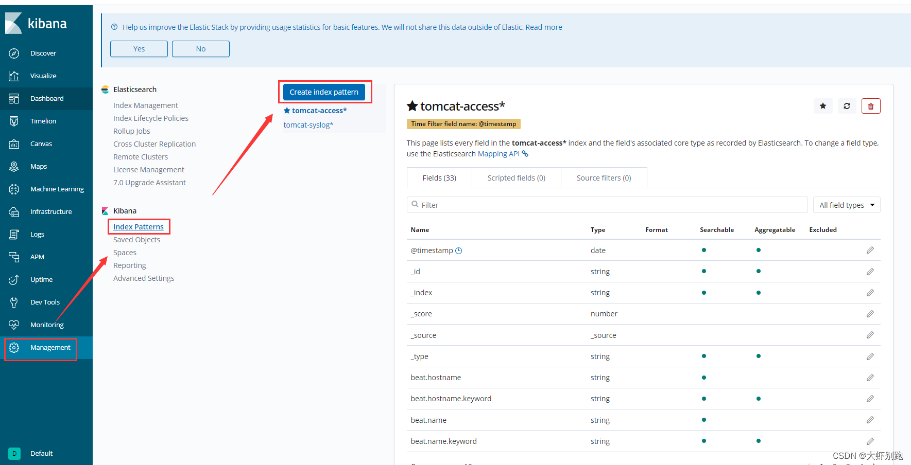Open Monitoring section icon
Image resolution: width=911 pixels, height=465 pixels.
click(14, 325)
